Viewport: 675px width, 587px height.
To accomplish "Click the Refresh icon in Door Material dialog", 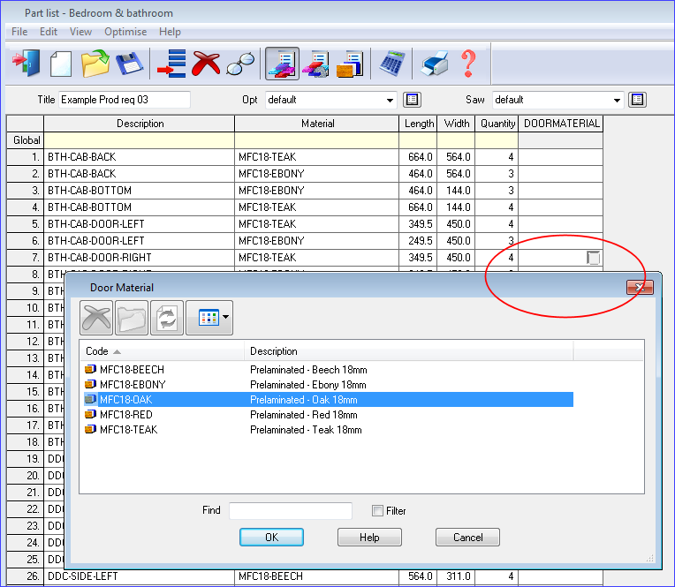I will click(x=165, y=318).
